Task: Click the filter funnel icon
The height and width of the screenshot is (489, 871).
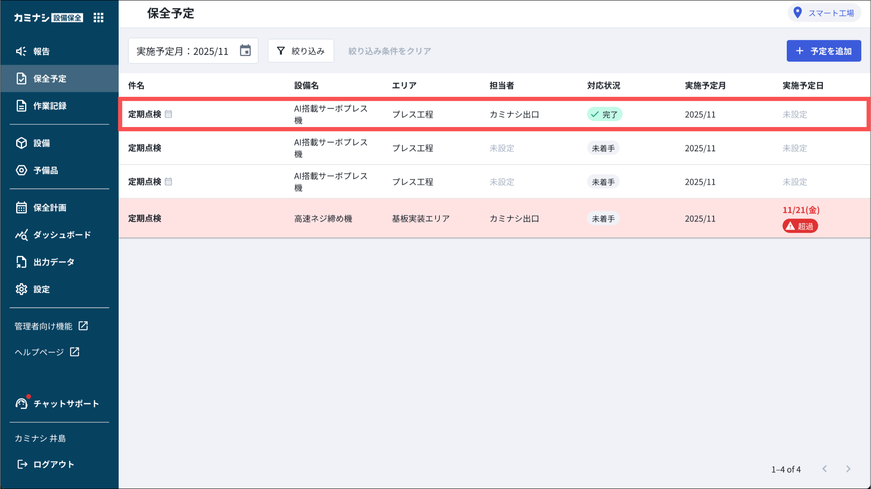Action: click(281, 51)
